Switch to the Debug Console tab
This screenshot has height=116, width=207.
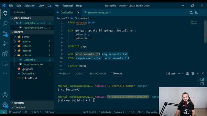tap(97, 73)
